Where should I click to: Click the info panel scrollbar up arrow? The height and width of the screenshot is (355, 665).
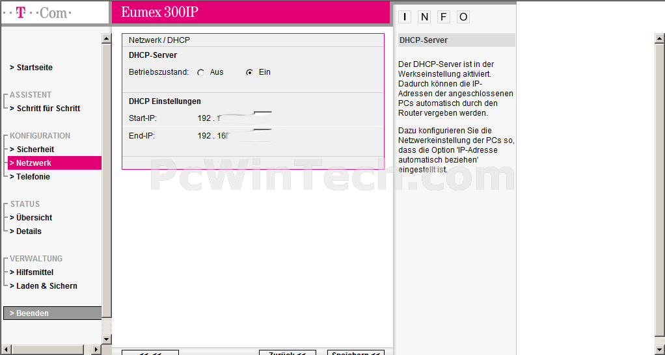(660, 38)
